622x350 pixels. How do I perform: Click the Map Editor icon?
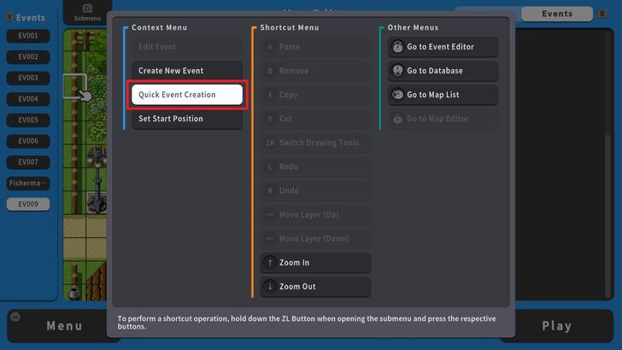(397, 119)
